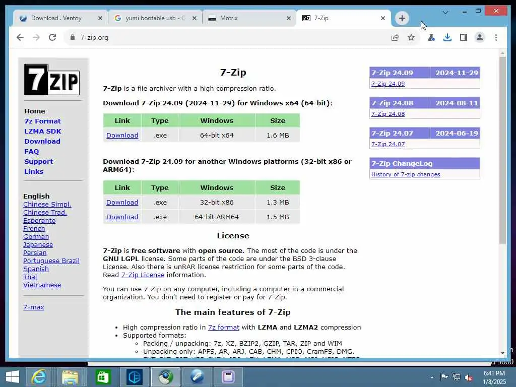
Task: Open the FAQ sidebar link
Action: click(32, 151)
